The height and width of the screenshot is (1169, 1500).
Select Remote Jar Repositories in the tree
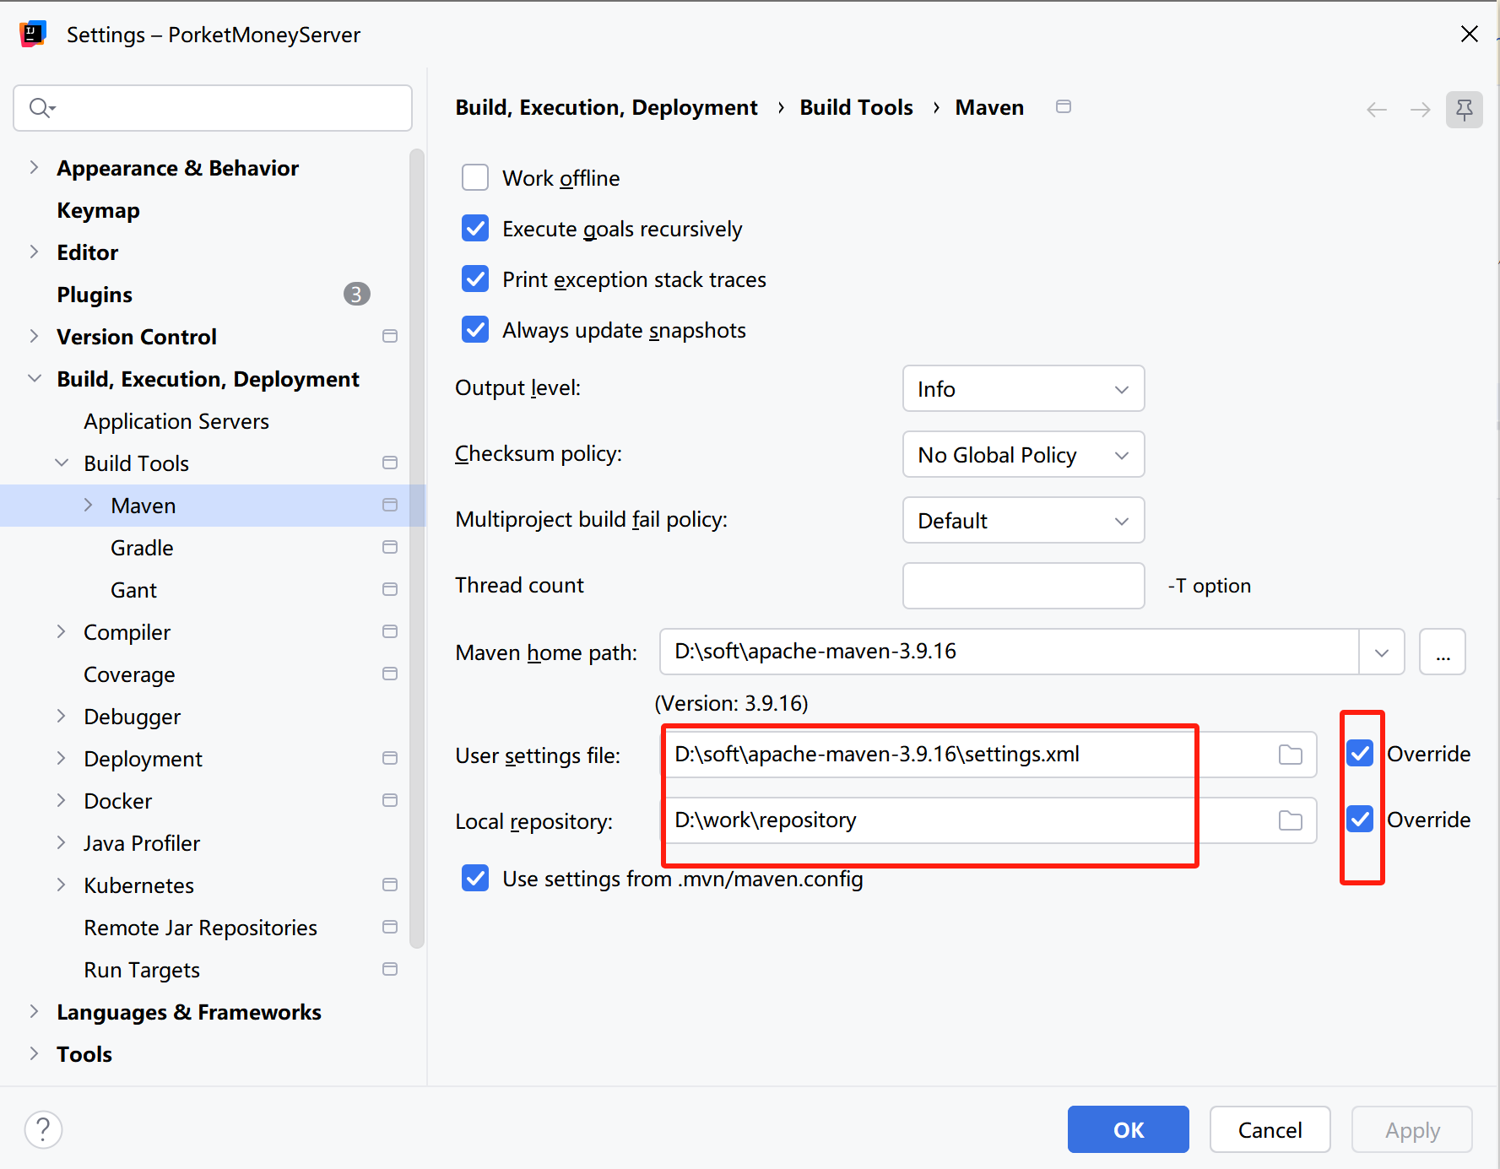click(200, 928)
